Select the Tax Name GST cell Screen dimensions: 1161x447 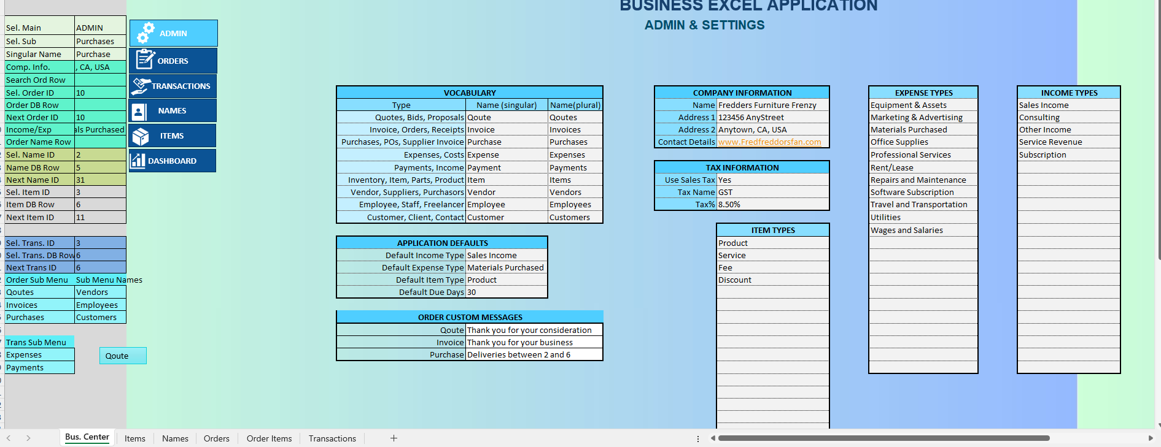pyautogui.click(x=773, y=192)
